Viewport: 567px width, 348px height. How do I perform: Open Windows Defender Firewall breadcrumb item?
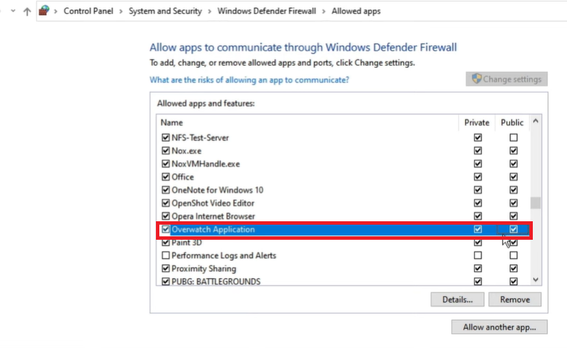(x=267, y=12)
